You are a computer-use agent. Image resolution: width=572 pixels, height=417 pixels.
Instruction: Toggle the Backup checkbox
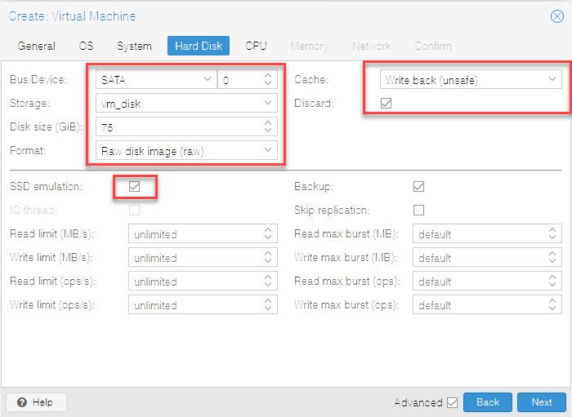(x=418, y=186)
